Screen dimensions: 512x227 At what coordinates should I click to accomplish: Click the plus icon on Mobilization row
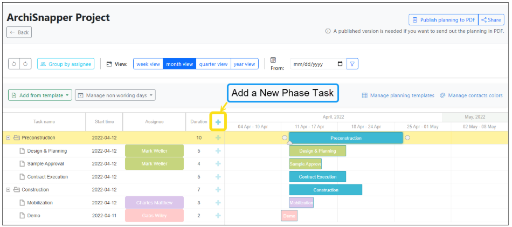click(x=218, y=203)
